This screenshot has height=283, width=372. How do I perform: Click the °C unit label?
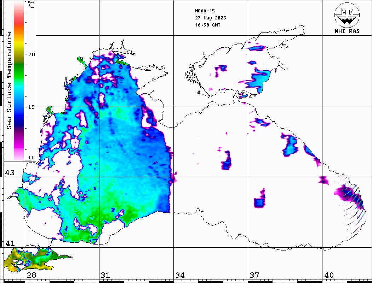31,5
